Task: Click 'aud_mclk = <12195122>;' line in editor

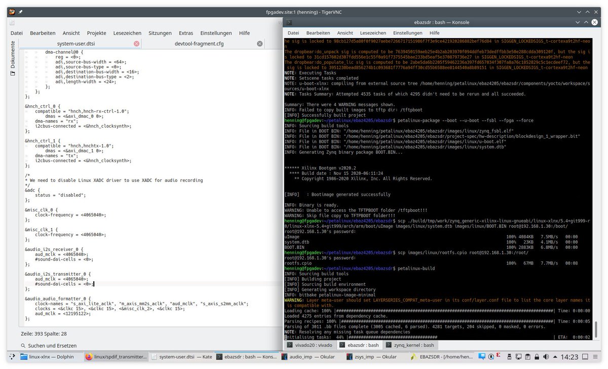Action: coord(63,313)
